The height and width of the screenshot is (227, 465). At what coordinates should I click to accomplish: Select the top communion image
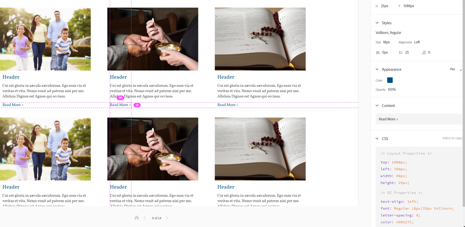click(153, 39)
